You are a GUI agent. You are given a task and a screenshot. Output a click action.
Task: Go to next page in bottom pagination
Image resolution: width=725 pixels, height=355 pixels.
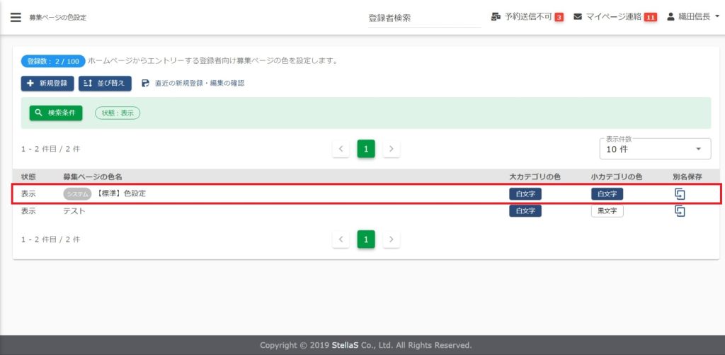[392, 240]
